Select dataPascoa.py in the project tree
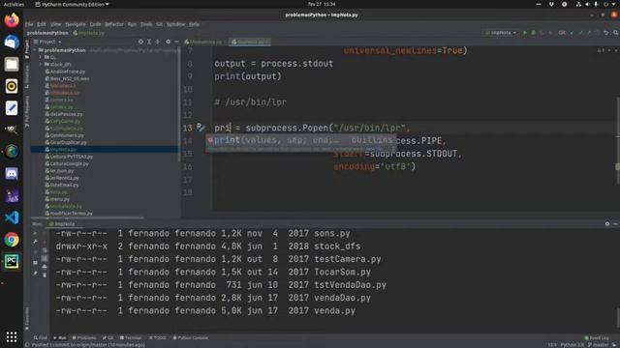The height and width of the screenshot is (348, 620). click(x=67, y=114)
